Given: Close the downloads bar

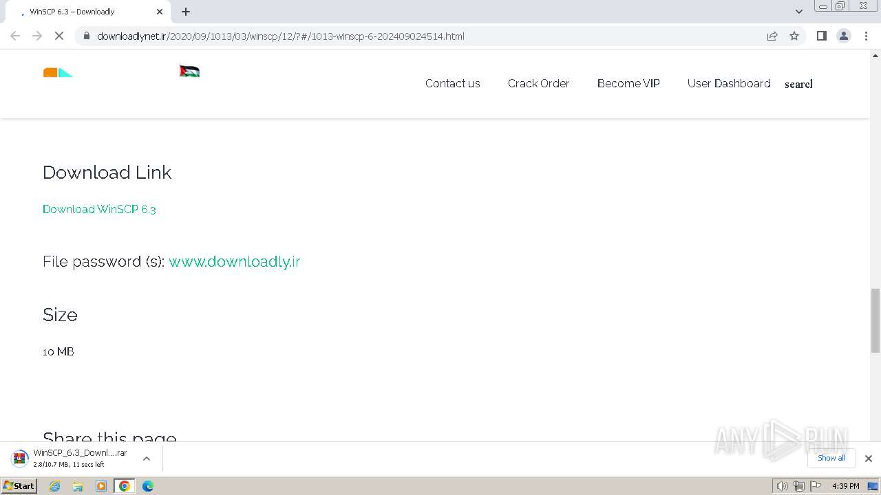Looking at the screenshot, I should click(x=868, y=459).
